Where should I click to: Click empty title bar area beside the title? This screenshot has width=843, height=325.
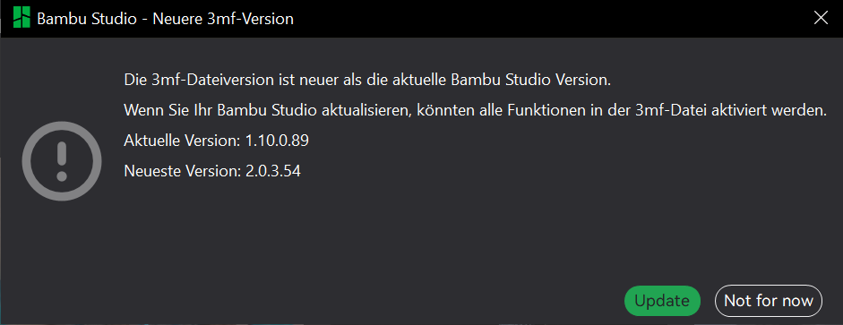pos(538,18)
